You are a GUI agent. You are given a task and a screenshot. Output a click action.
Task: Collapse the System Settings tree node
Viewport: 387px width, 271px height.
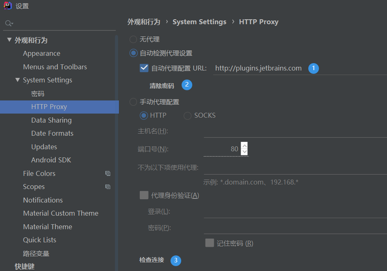[17, 80]
